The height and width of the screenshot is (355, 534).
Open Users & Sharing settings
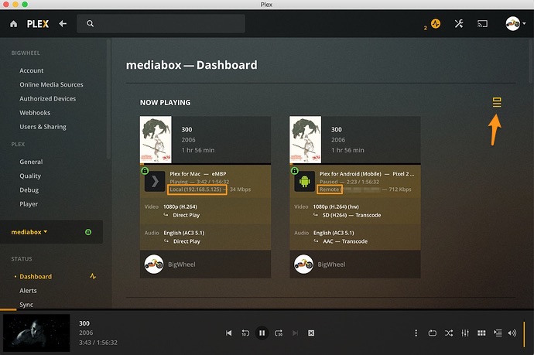pos(43,127)
